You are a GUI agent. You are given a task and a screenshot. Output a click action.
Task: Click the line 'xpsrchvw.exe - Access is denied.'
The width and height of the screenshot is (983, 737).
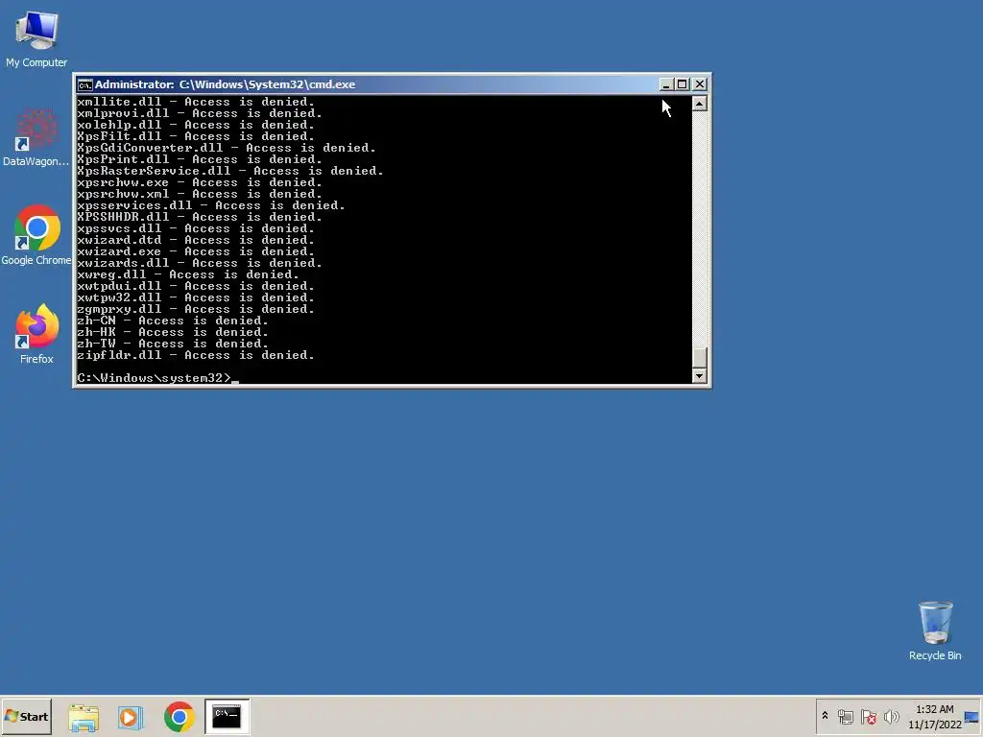click(x=200, y=182)
